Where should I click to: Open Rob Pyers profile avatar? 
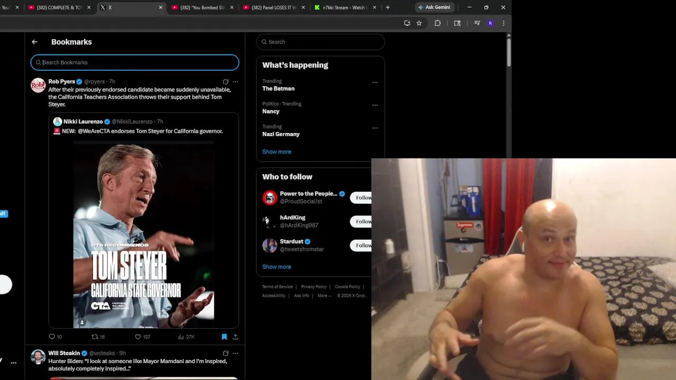[x=38, y=85]
